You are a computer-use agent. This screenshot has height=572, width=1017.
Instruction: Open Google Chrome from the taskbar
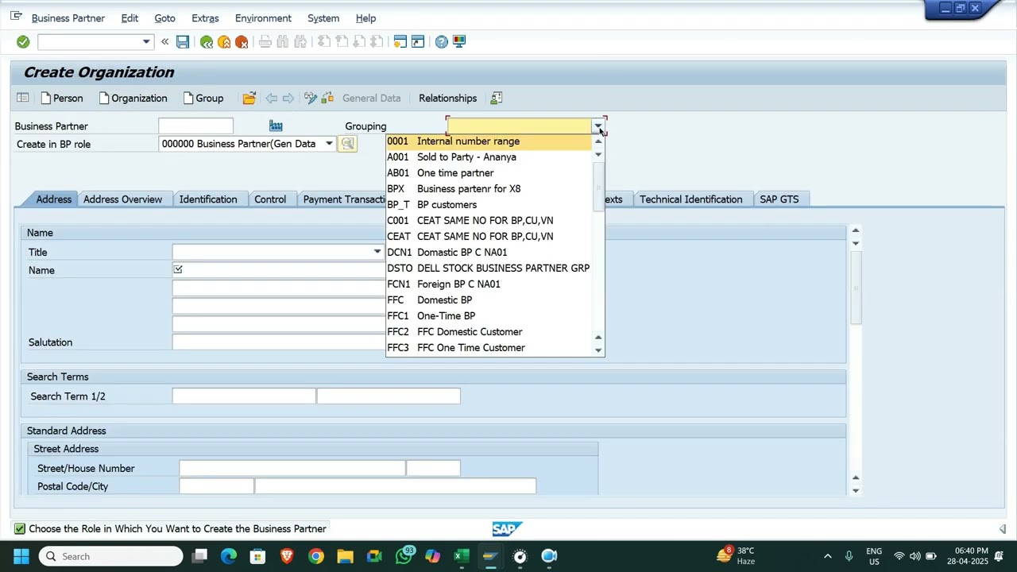click(316, 556)
